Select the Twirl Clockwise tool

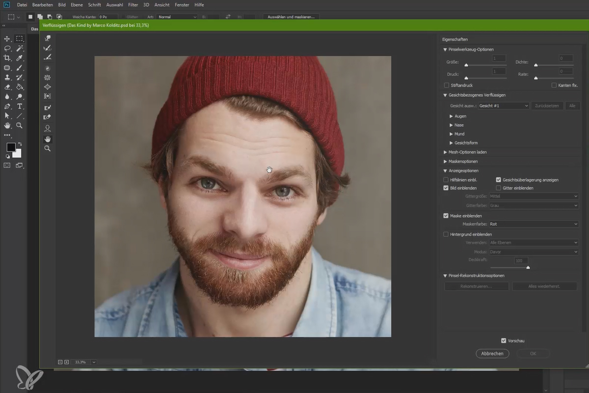(x=48, y=68)
